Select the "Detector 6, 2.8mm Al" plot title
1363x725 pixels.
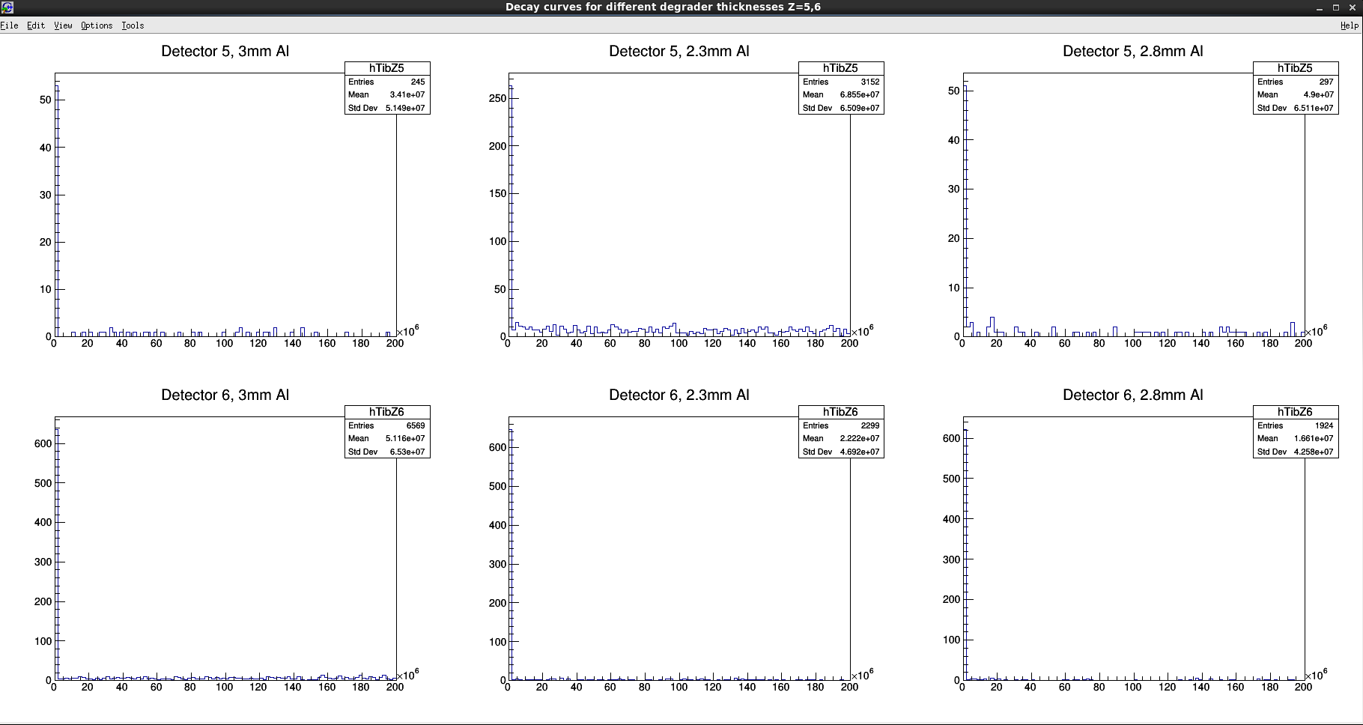tap(1133, 395)
